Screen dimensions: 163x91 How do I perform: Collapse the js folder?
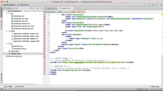(7, 44)
